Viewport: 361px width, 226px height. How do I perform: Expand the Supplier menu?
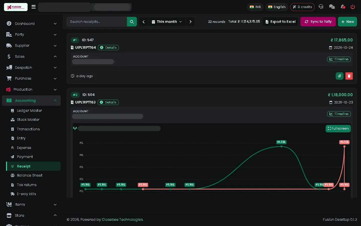point(31,45)
